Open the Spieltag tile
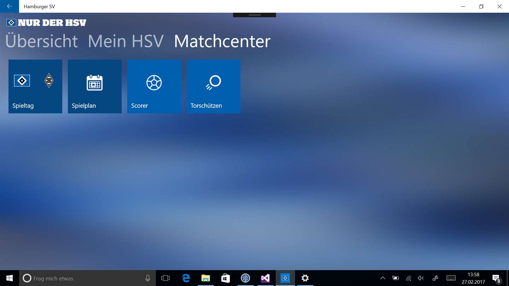Image resolution: width=509 pixels, height=286 pixels. click(x=35, y=87)
